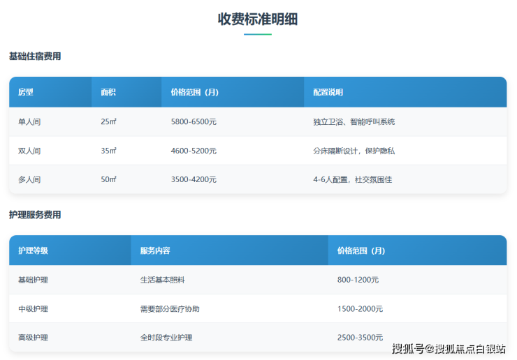Click the 35㎡ area cell
The image size is (517, 360).
click(108, 151)
